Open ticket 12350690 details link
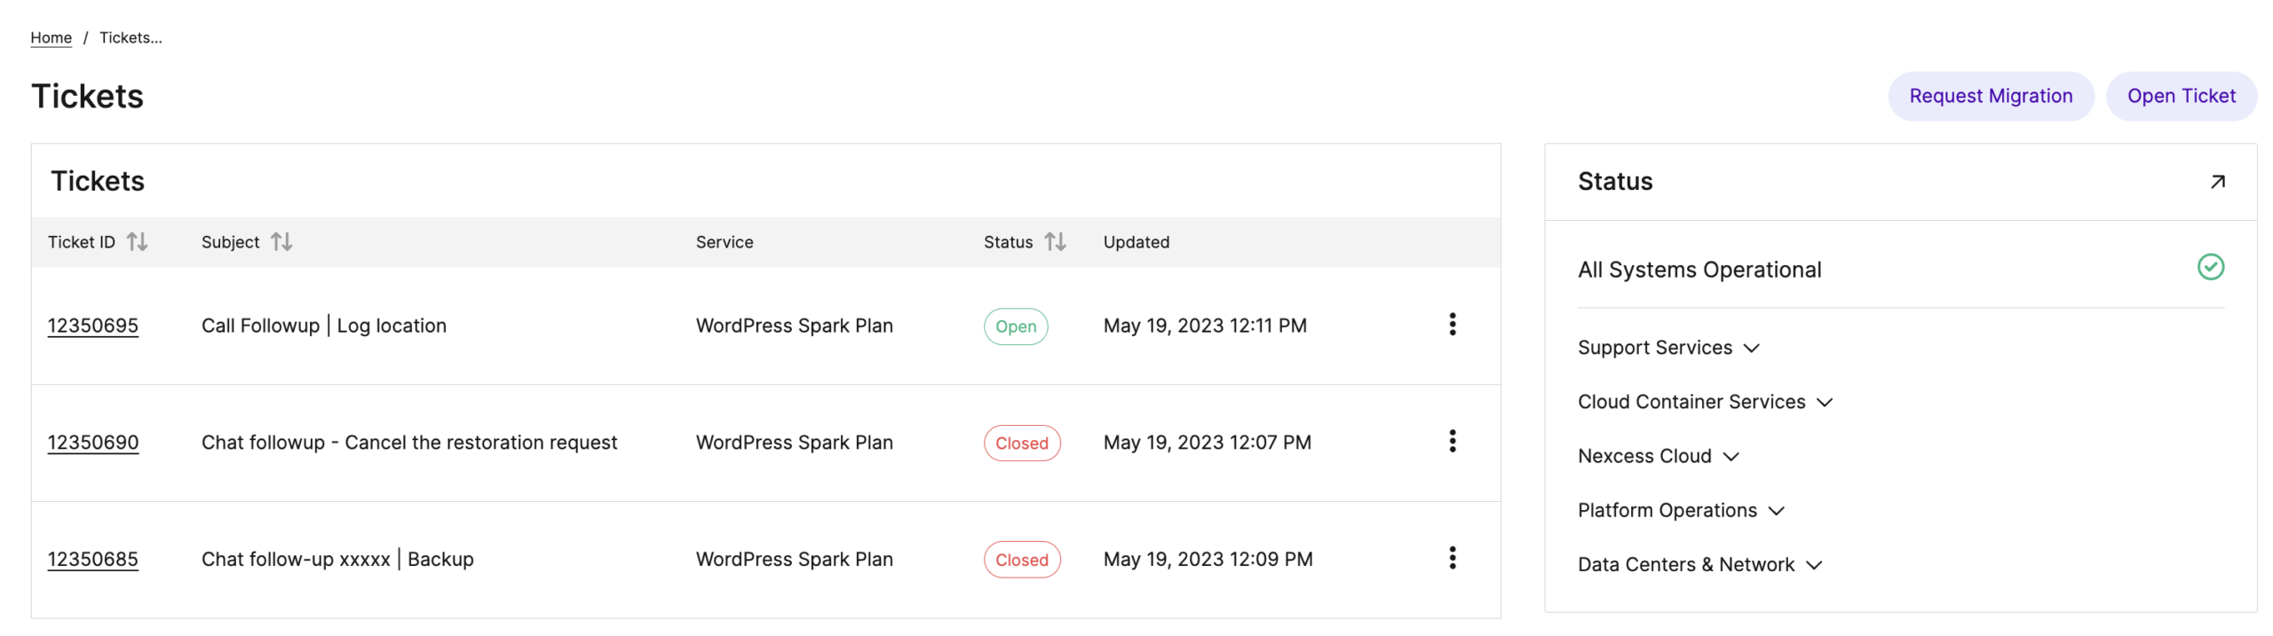This screenshot has width=2273, height=636. pyautogui.click(x=92, y=442)
